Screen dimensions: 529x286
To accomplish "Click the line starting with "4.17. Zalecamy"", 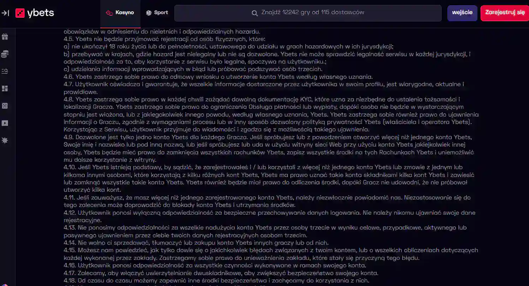I will pos(221,273).
